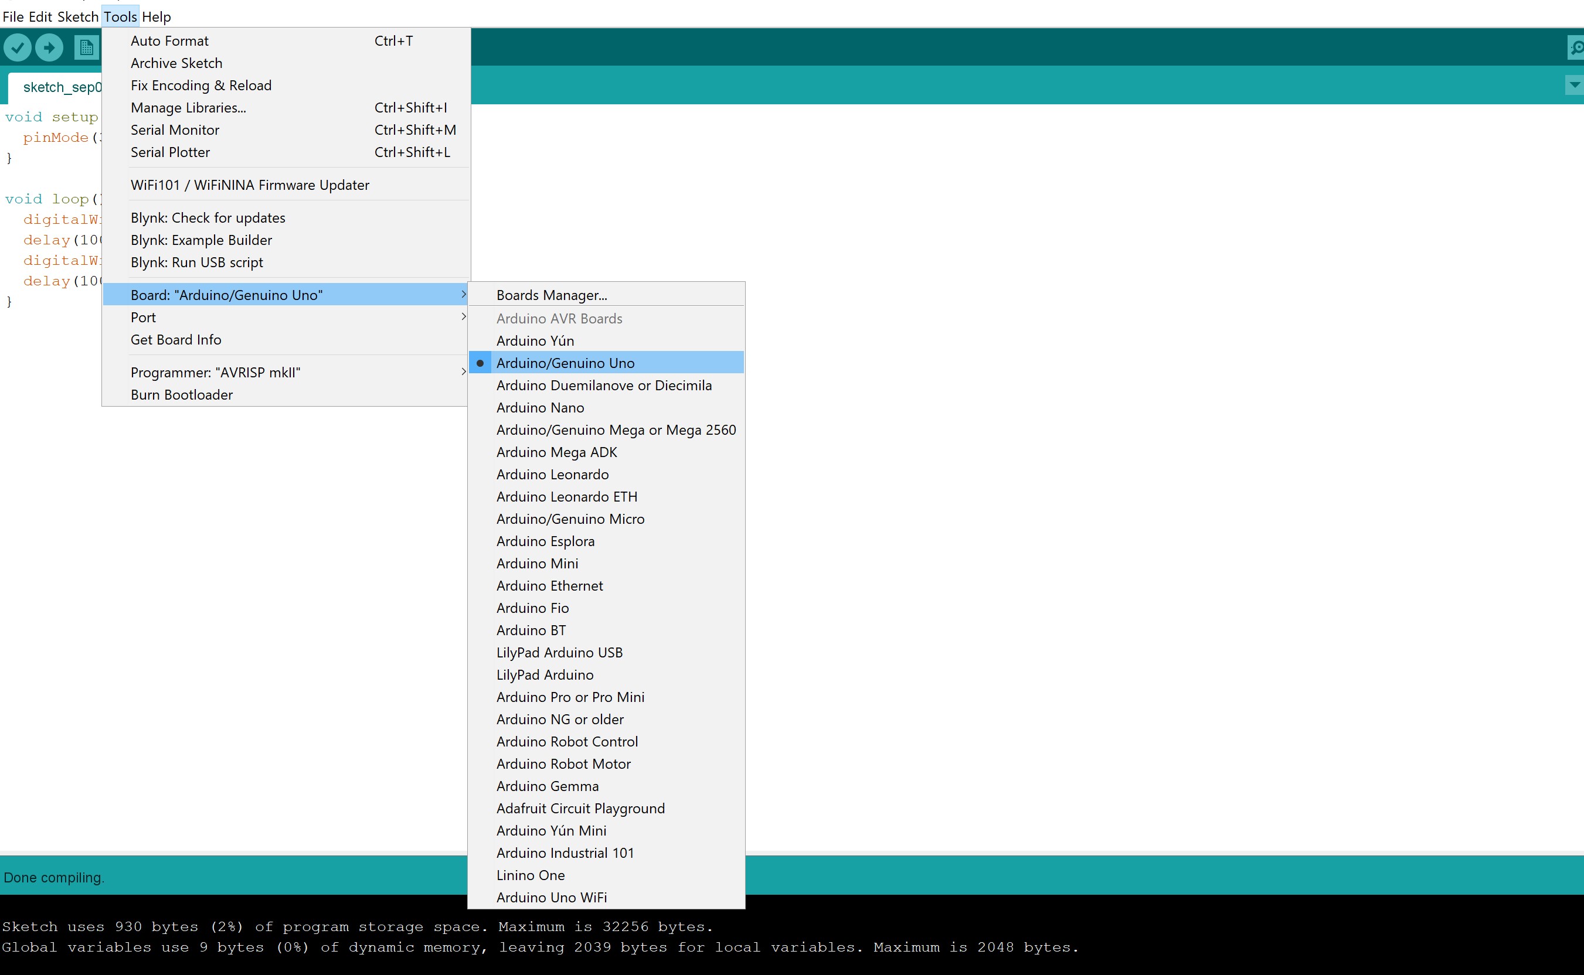Select Adafruit Circuit Playground board
1584x975 pixels.
(606, 808)
